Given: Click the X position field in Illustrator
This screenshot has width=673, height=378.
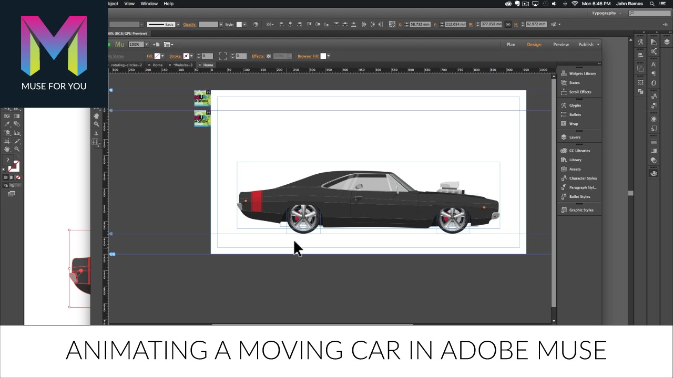Looking at the screenshot, I should point(420,24).
